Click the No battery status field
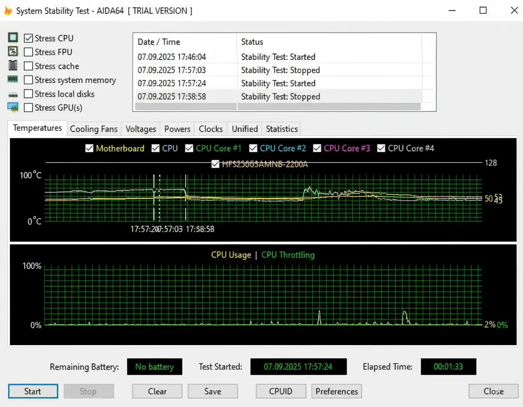The width and height of the screenshot is (523, 407). [154, 367]
